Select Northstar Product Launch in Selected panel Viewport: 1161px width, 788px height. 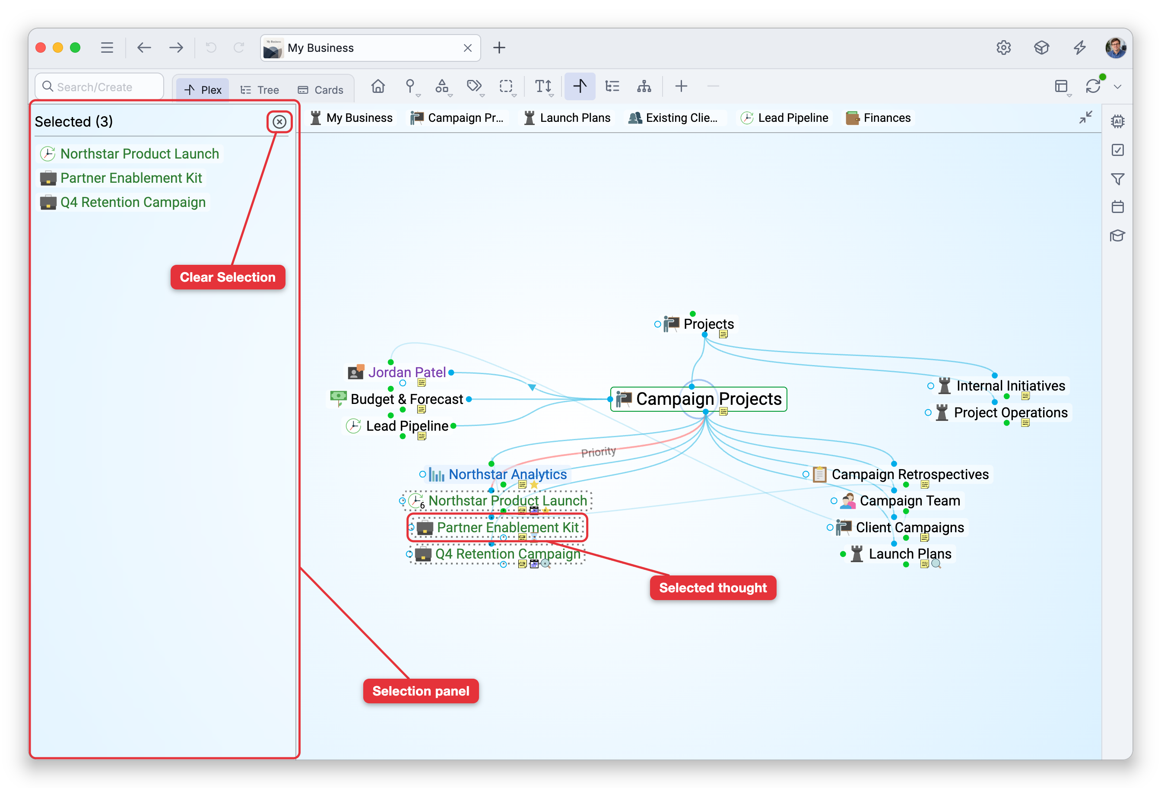point(130,153)
